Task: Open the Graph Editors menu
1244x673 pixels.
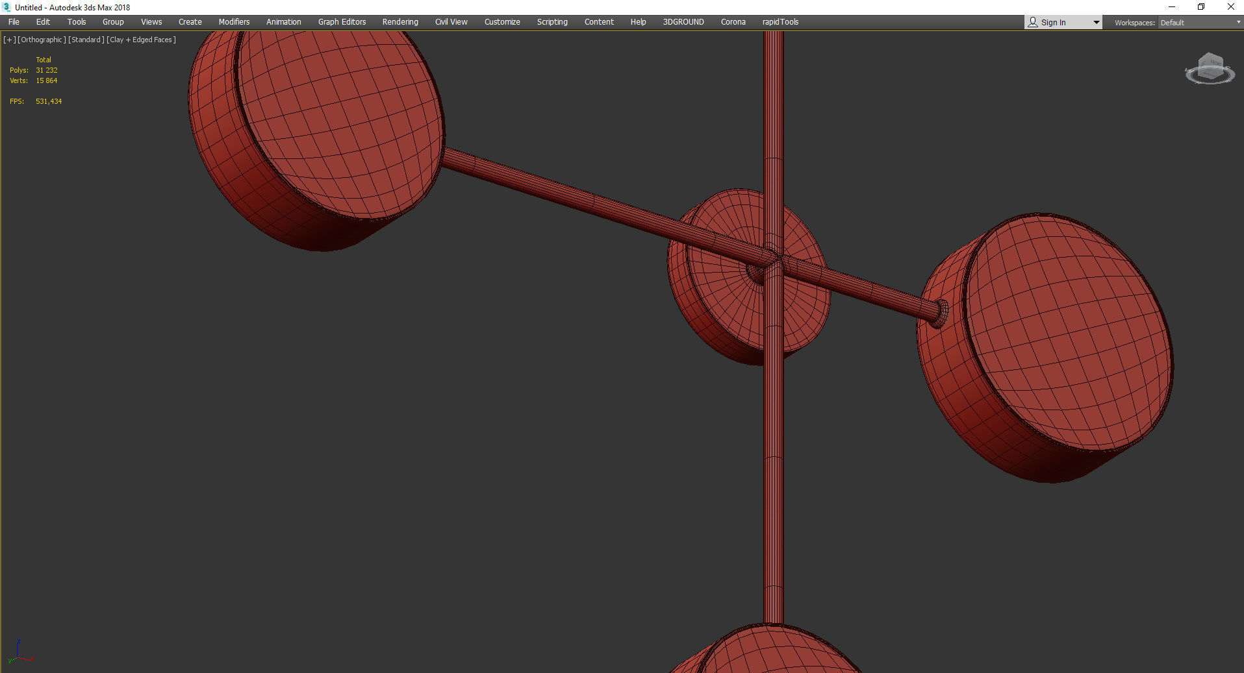Action: pos(342,22)
